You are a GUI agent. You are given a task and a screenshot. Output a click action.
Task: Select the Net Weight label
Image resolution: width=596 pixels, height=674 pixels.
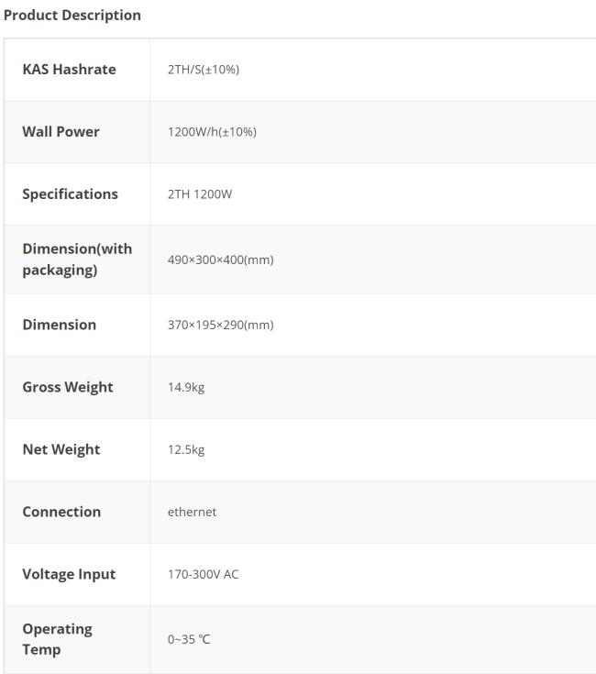click(x=61, y=449)
